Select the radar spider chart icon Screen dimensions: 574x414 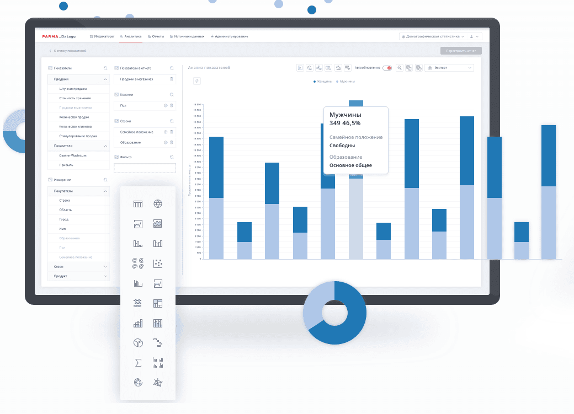158,382
